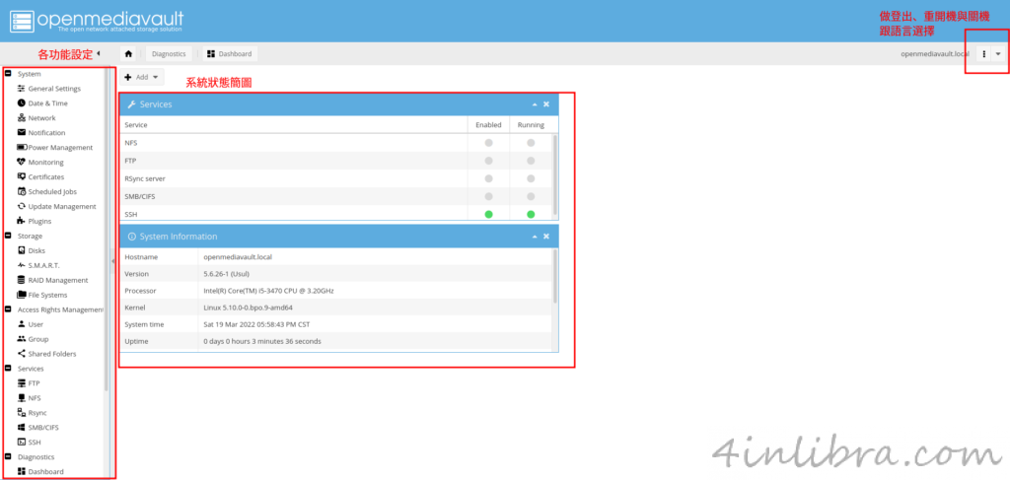Image resolution: width=1010 pixels, height=480 pixels.
Task: Collapse the System Information widget panel
Action: click(x=535, y=237)
